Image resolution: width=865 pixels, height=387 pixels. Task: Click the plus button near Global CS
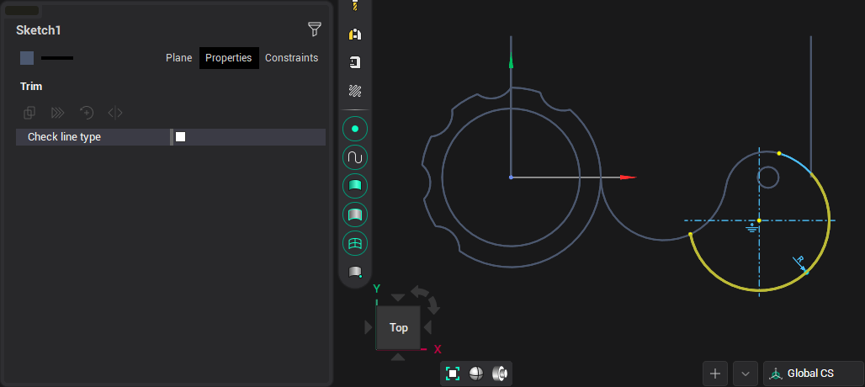click(x=715, y=374)
